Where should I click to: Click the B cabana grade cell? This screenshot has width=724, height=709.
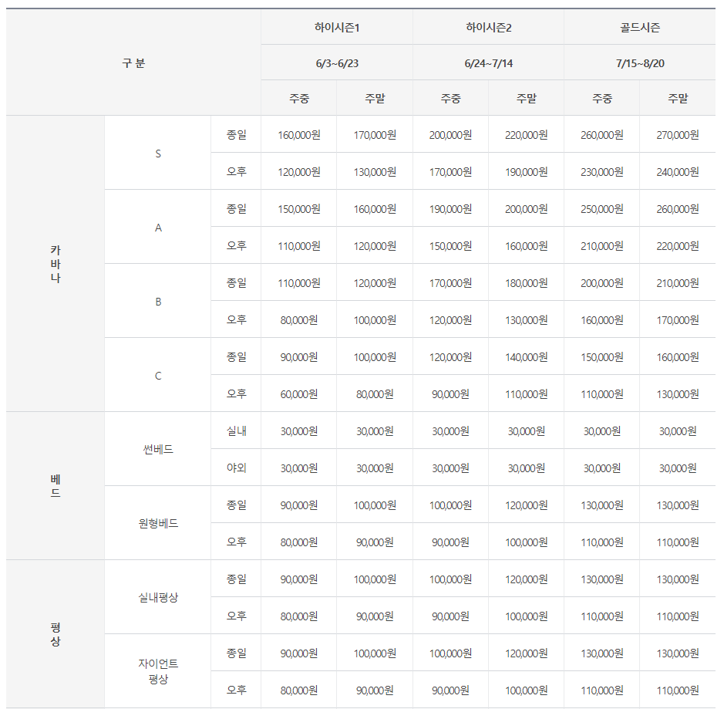coord(158,302)
